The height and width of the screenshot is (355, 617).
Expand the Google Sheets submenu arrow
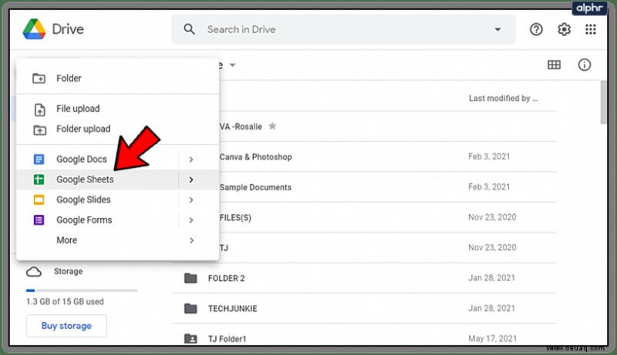pyautogui.click(x=191, y=179)
